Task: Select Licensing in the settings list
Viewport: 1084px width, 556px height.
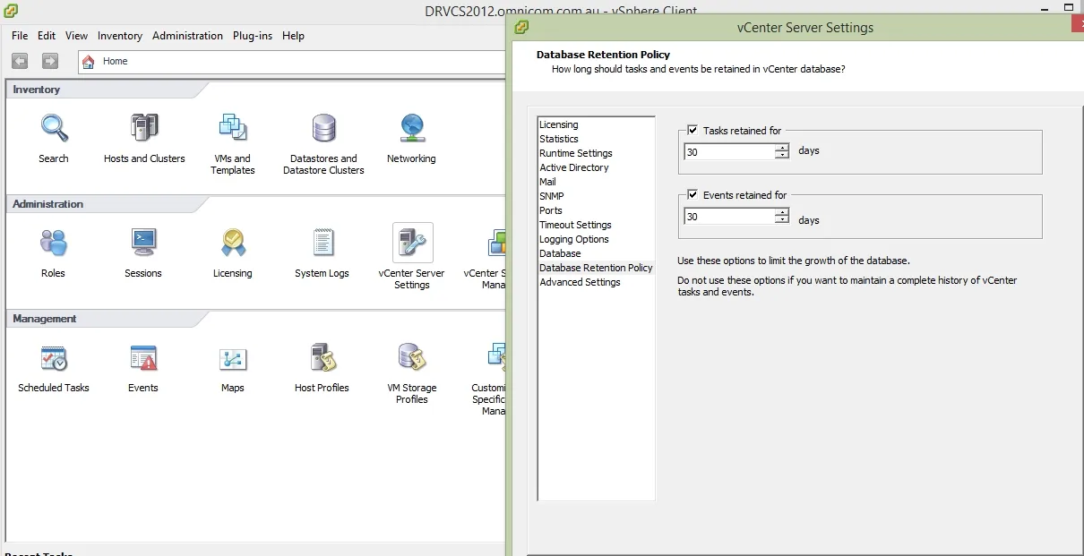Action: (x=559, y=124)
